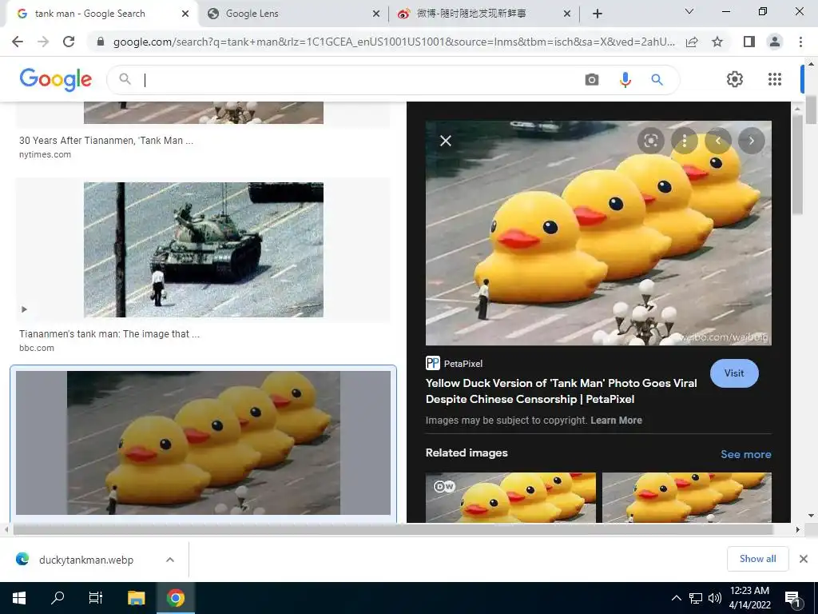Open Task View on taskbar

(x=96, y=598)
